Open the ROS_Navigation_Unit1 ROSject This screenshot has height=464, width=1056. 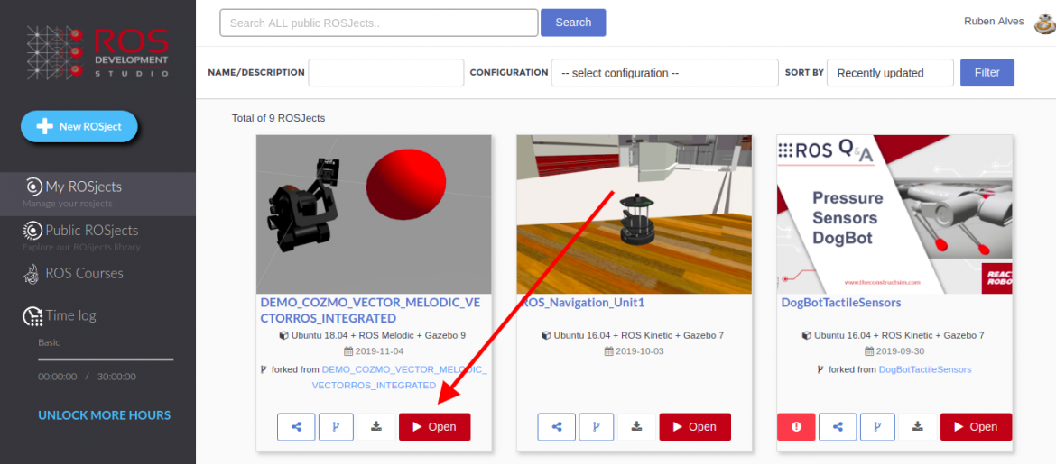pyautogui.click(x=695, y=427)
